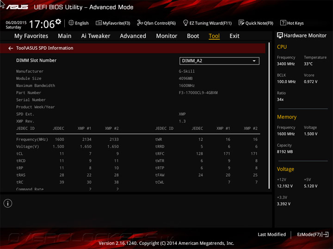Click the Qfan Control fan icon

coord(140,23)
